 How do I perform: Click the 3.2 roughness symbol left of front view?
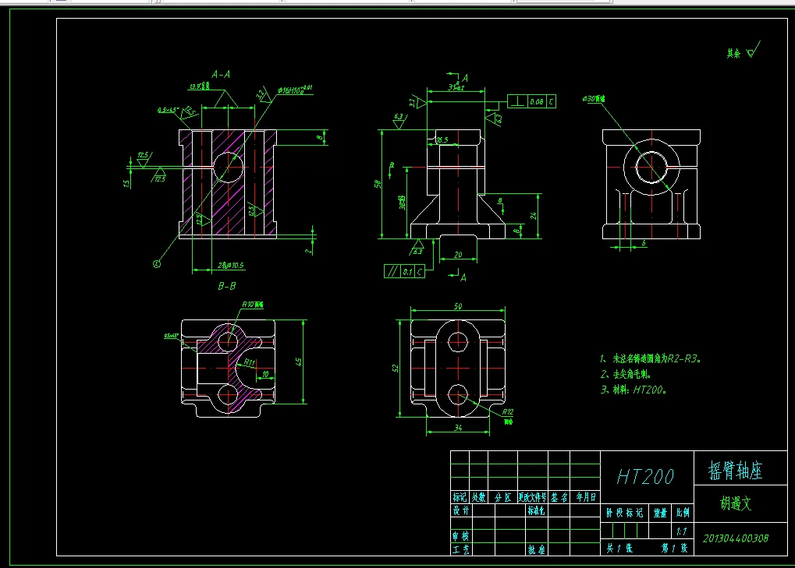click(x=417, y=102)
